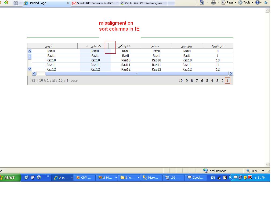275x206 pixels.
Task: Click the sorted کد ملی column header
Action: click(93, 46)
